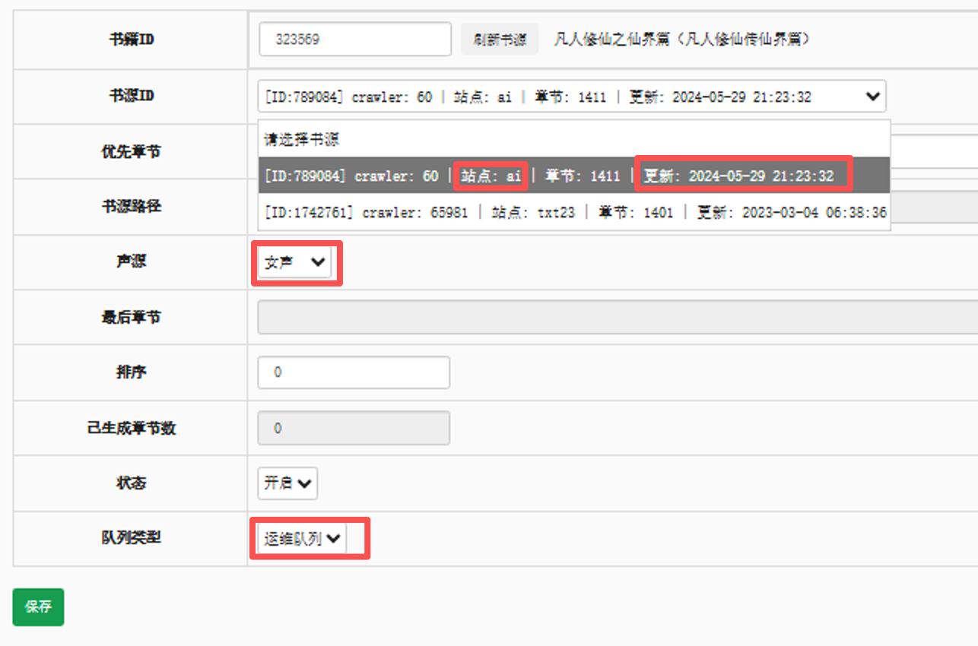This screenshot has height=646, width=978.
Task: Click the 已生成章节数 disabled field
Action: (354, 428)
